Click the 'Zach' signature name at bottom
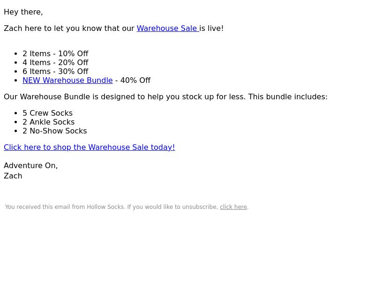Screen dimensions: 375x281 13,176
